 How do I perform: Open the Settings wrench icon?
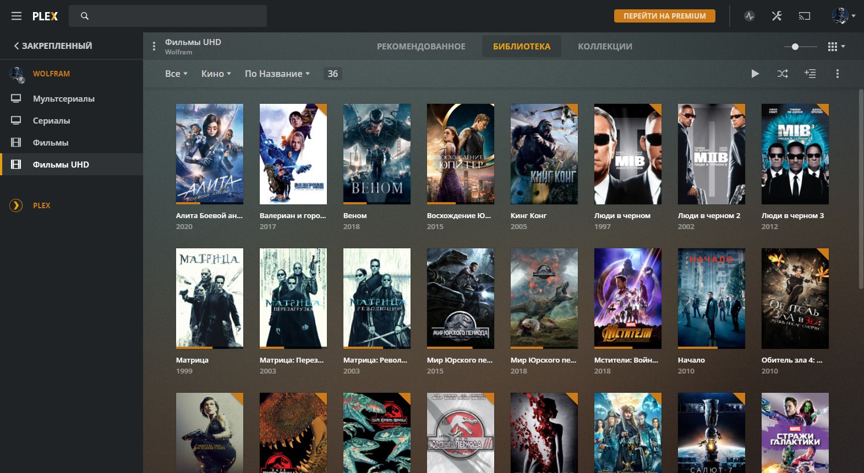[776, 16]
